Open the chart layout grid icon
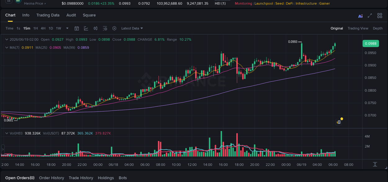Viewport: 388px width, 182px height. [x=380, y=16]
